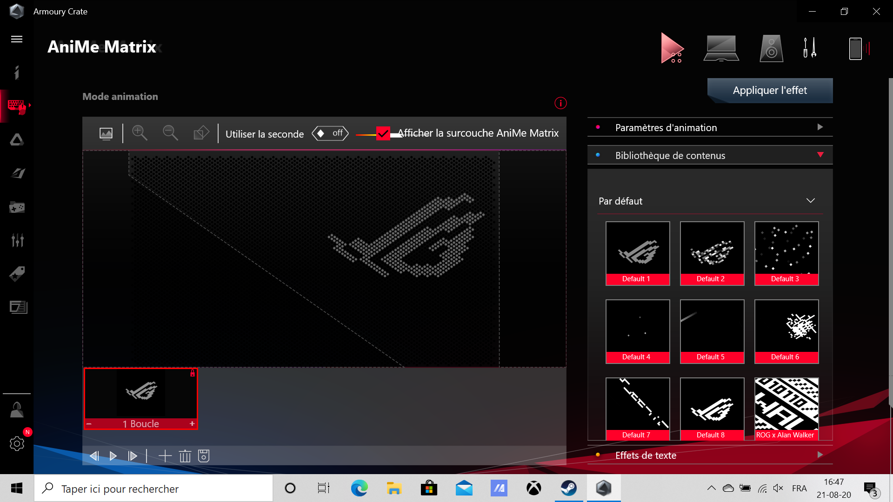Open Game Library controller icon
The height and width of the screenshot is (502, 893).
tap(17, 207)
